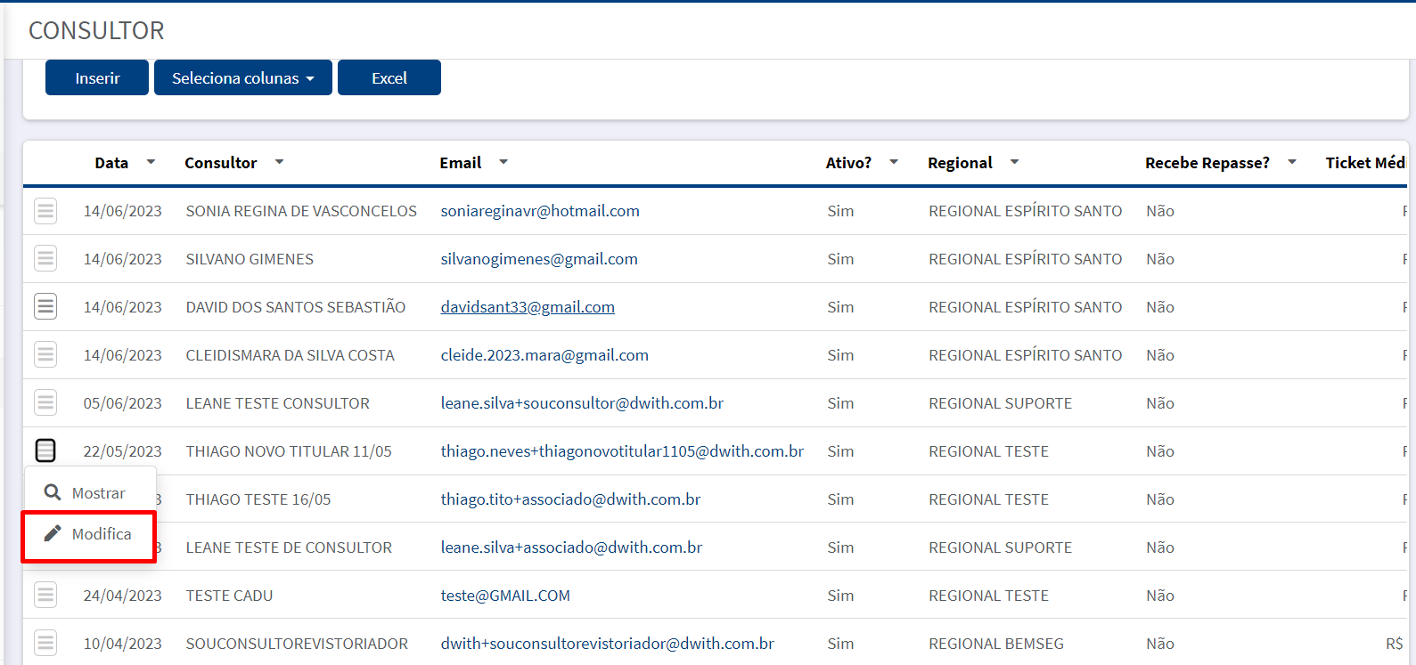Click date 05/06/2023 in LEANE TESTE CONSULTOR row
The height and width of the screenshot is (665, 1416).
click(x=123, y=403)
